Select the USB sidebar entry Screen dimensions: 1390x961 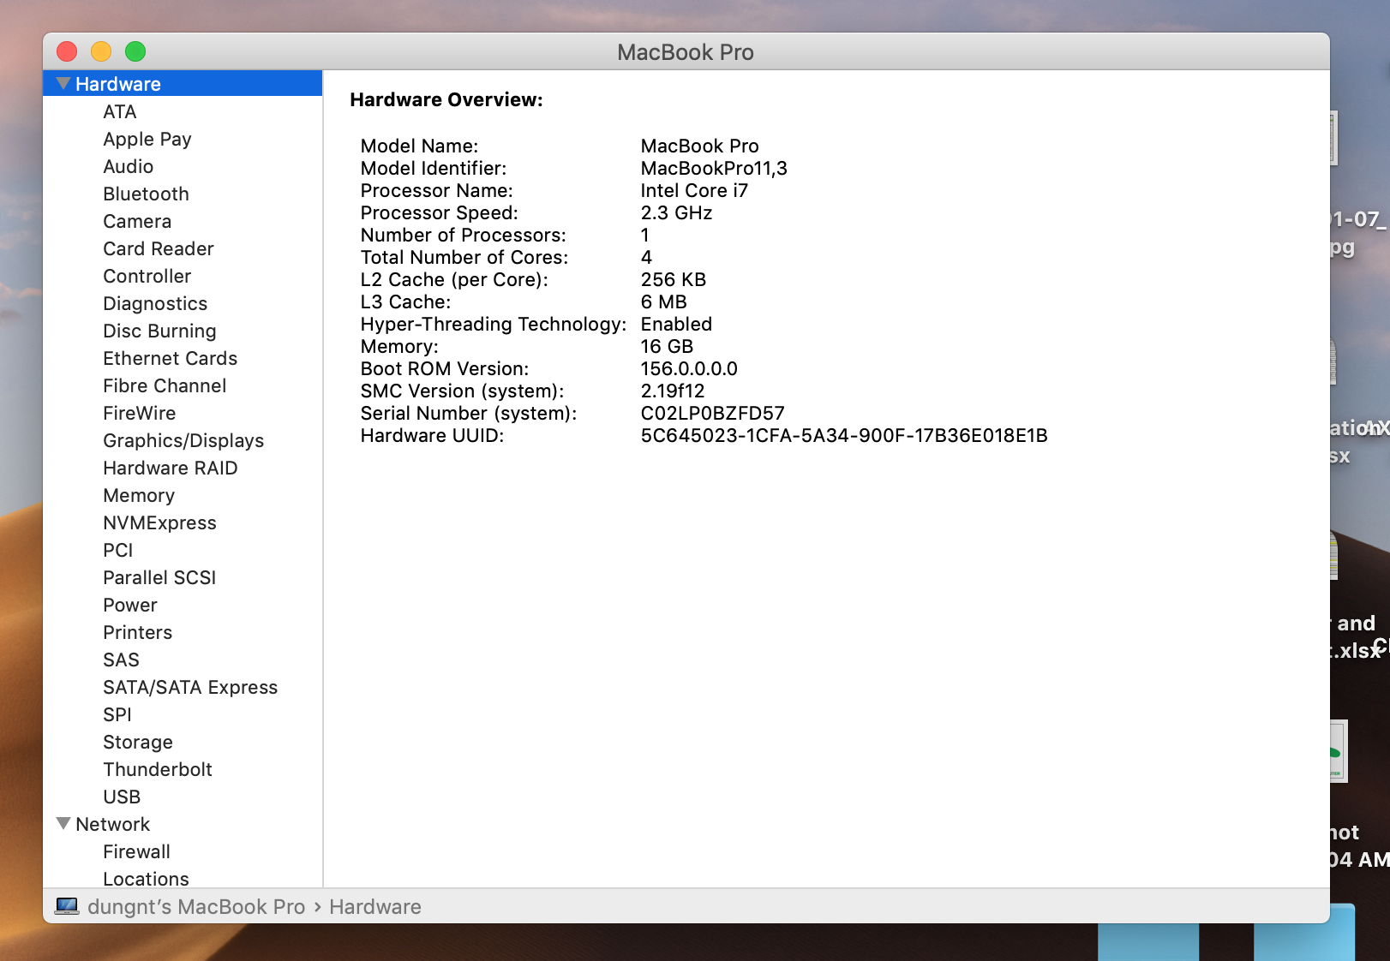(122, 797)
